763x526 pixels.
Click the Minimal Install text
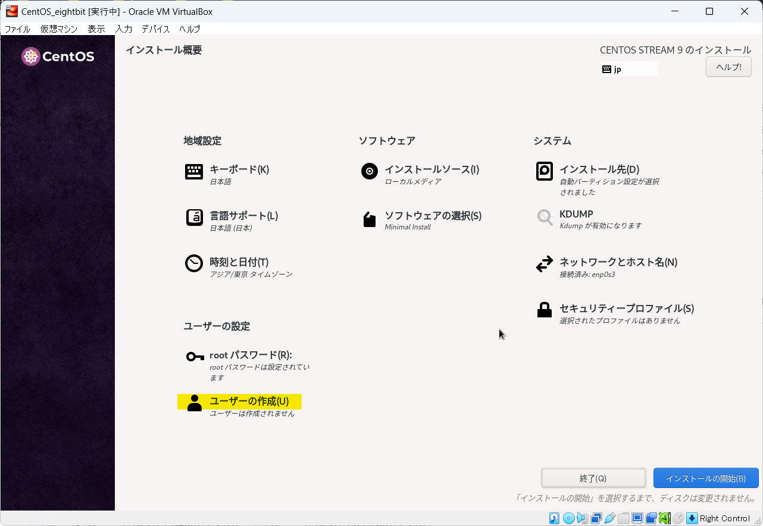pos(408,227)
